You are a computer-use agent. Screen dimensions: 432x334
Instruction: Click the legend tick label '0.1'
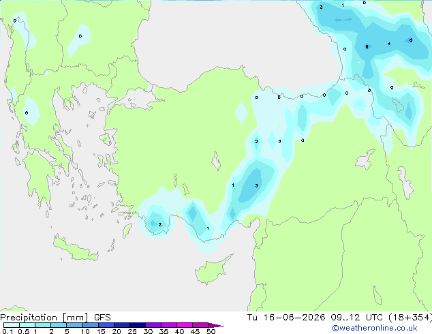pos(7,331)
